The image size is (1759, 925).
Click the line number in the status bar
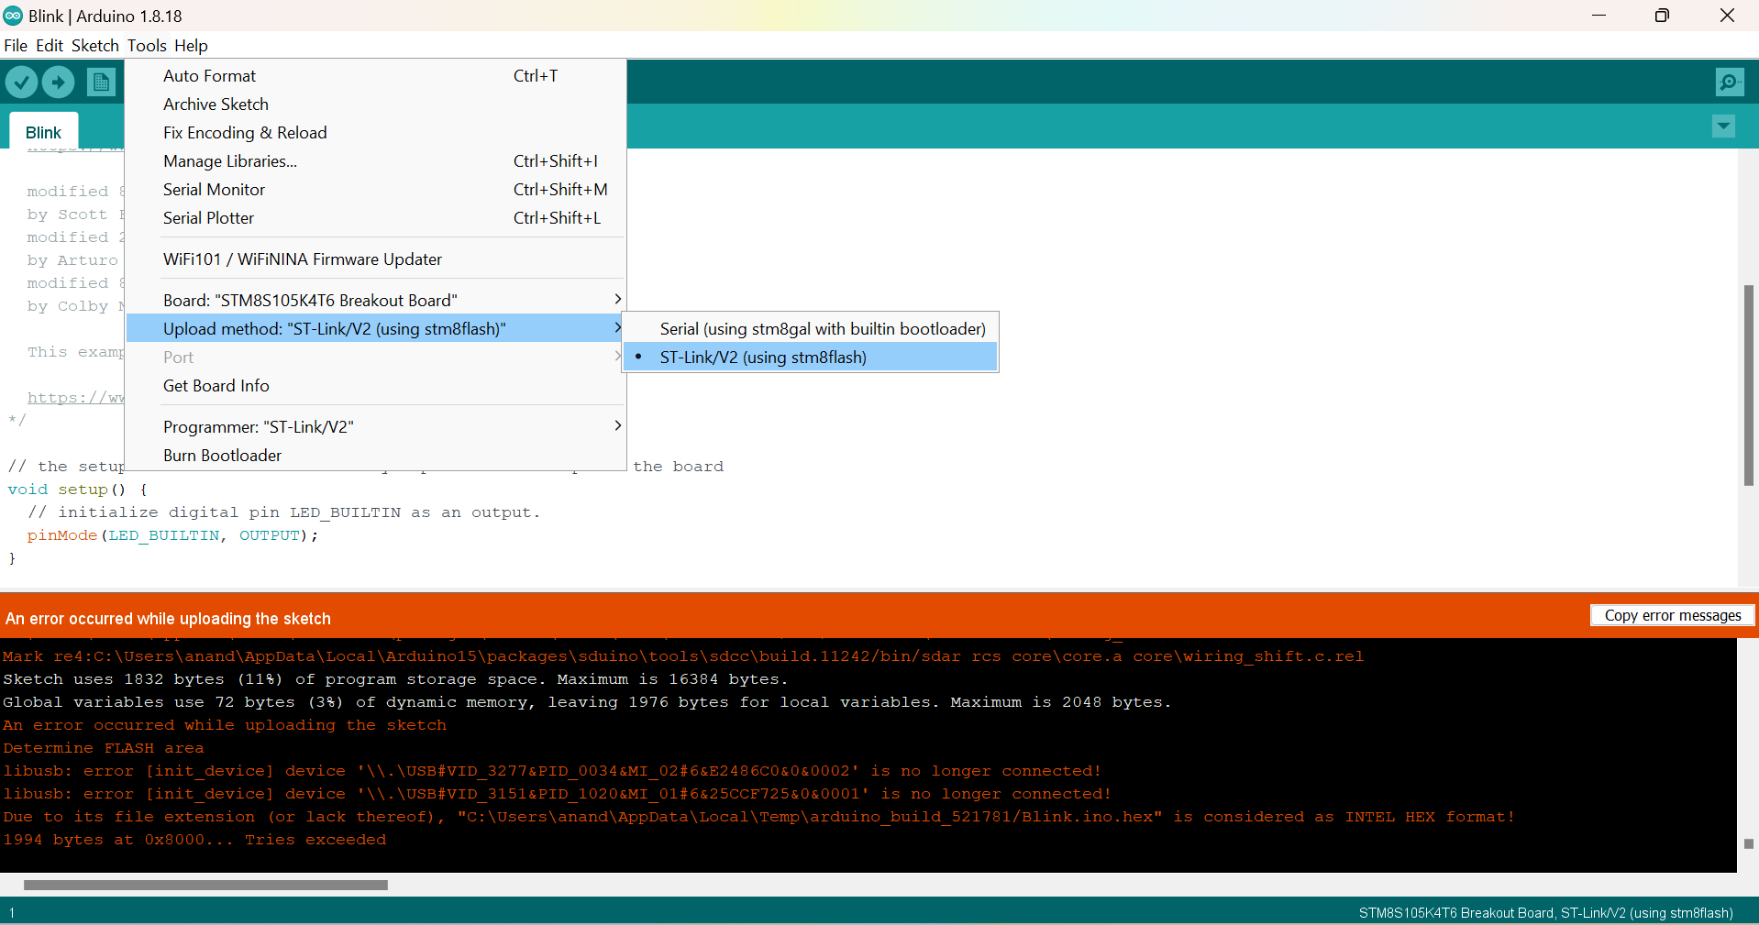tap(12, 913)
